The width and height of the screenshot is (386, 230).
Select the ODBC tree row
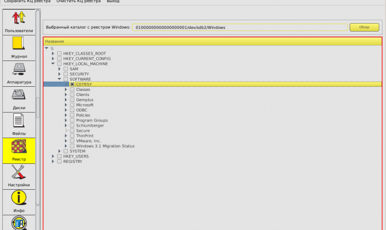coord(213,110)
